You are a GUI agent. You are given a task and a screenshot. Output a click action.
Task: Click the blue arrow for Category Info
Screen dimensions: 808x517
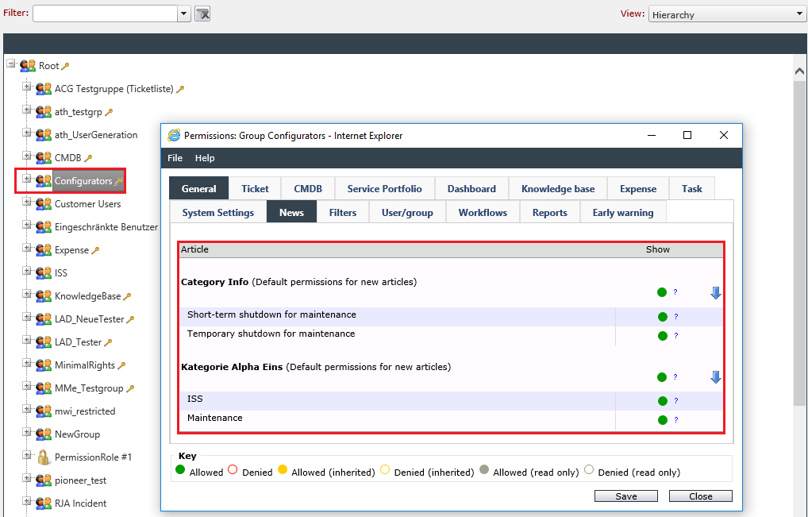click(x=715, y=293)
